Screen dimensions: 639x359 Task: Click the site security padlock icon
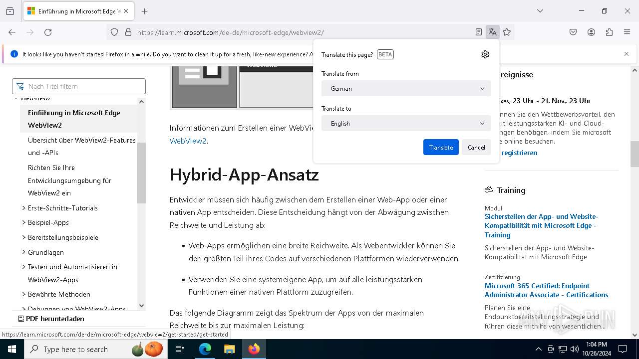coord(128,32)
